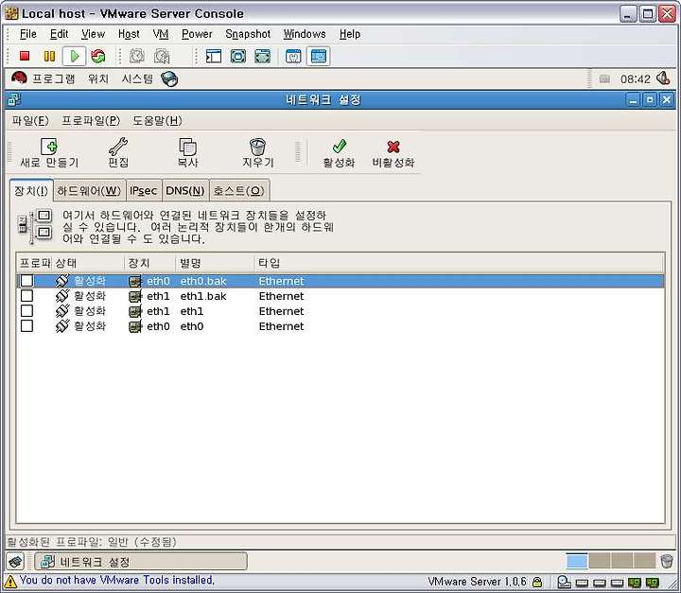
Task: Open VMware Snapshot menu
Action: tap(248, 34)
